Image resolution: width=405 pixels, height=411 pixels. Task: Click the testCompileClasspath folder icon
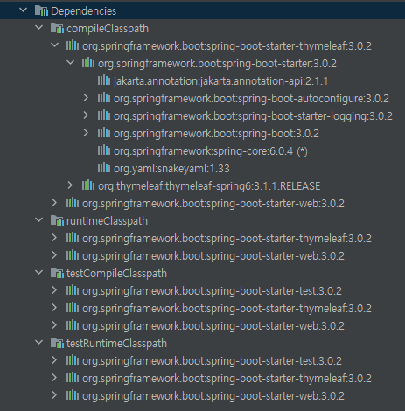tap(57, 273)
